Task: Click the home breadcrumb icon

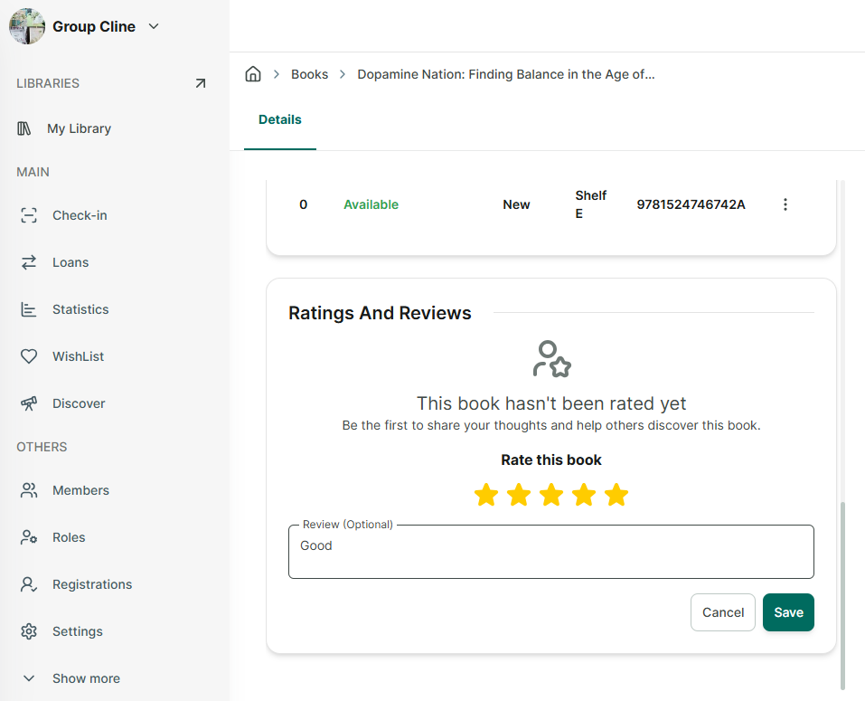Action: pos(253,74)
